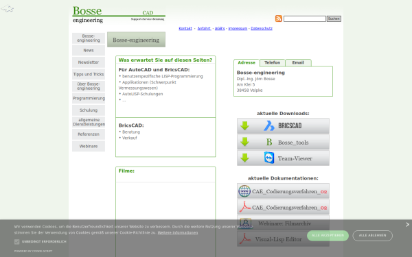Select the Adresse tab

(247, 62)
